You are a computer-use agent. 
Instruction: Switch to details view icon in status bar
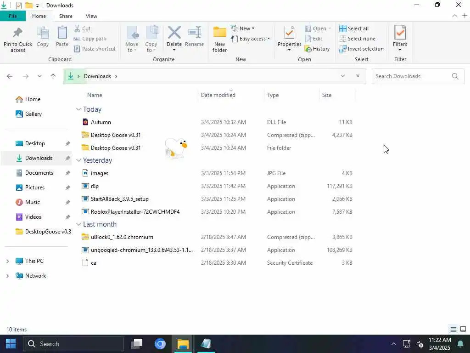pyautogui.click(x=453, y=329)
